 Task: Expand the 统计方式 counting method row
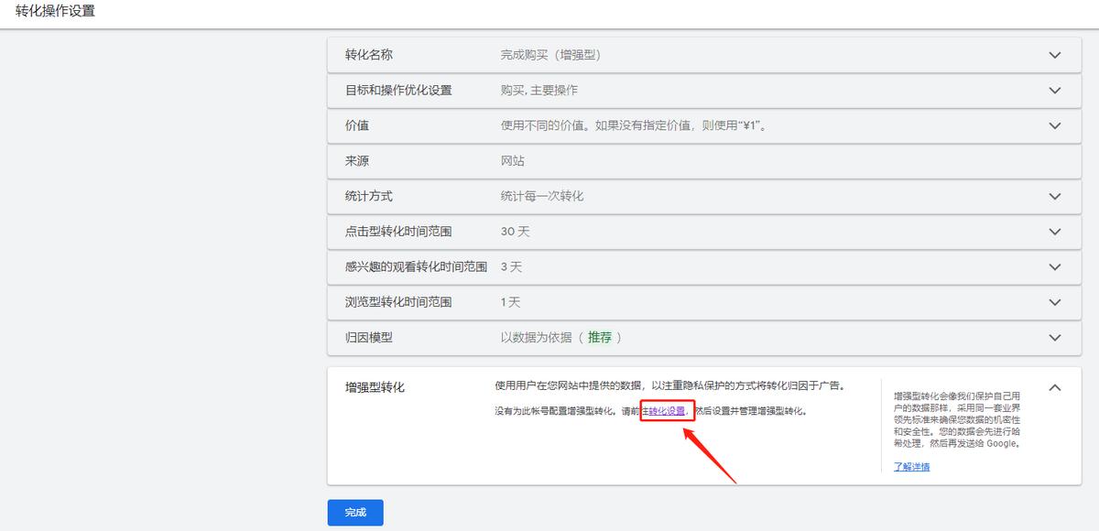tap(1053, 196)
